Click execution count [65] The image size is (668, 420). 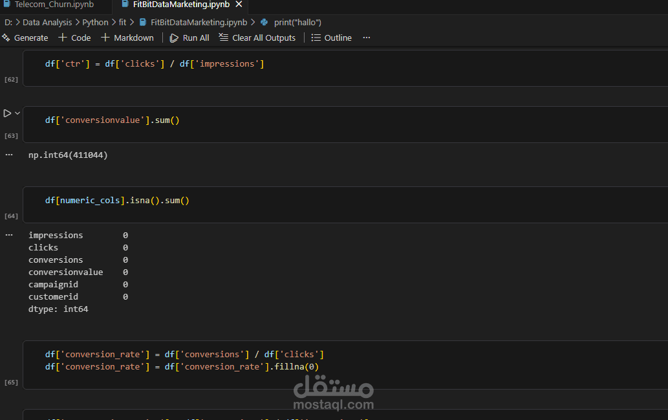(x=11, y=382)
